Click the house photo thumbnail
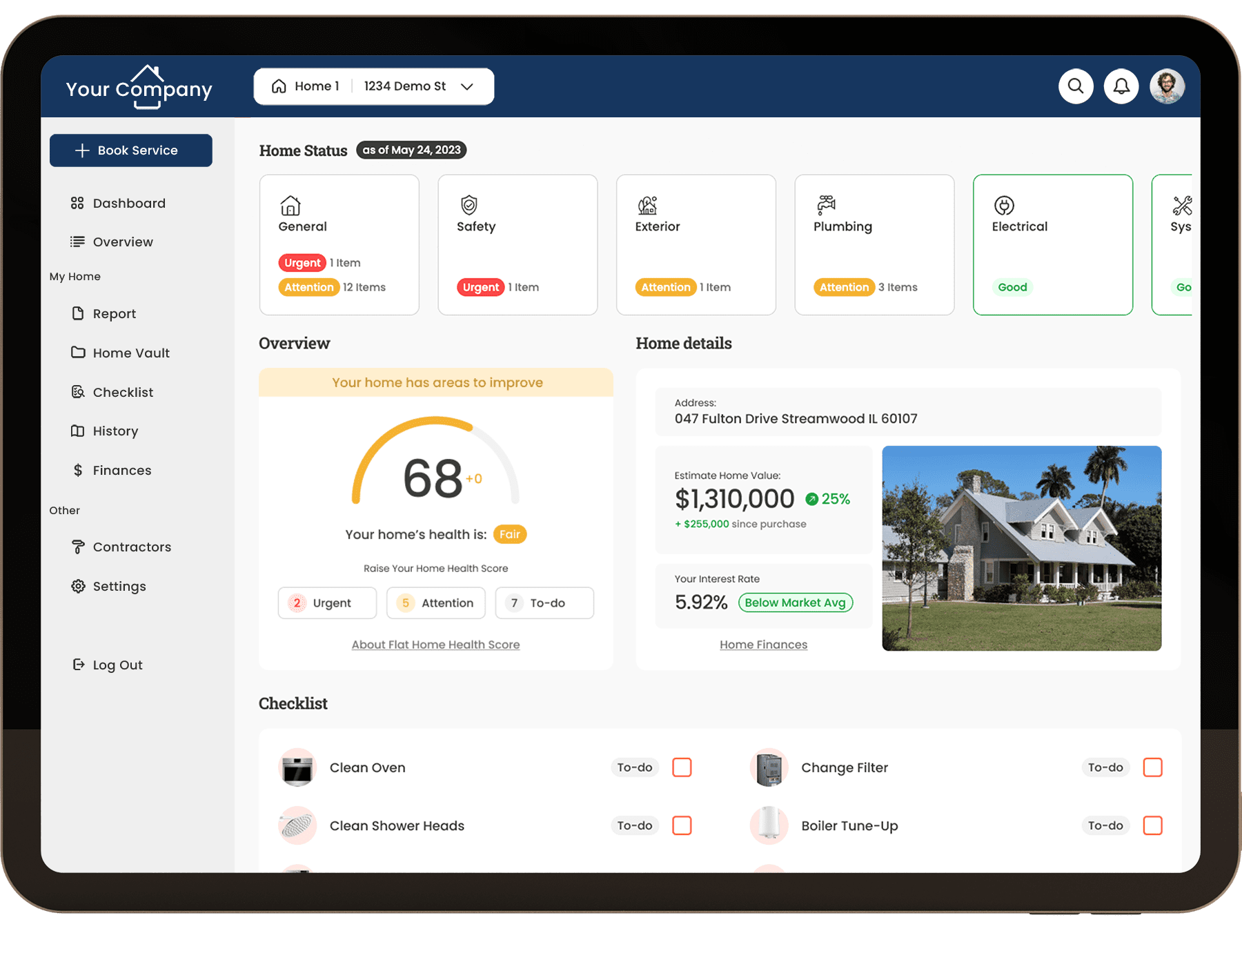The width and height of the screenshot is (1242, 960). (x=1021, y=548)
